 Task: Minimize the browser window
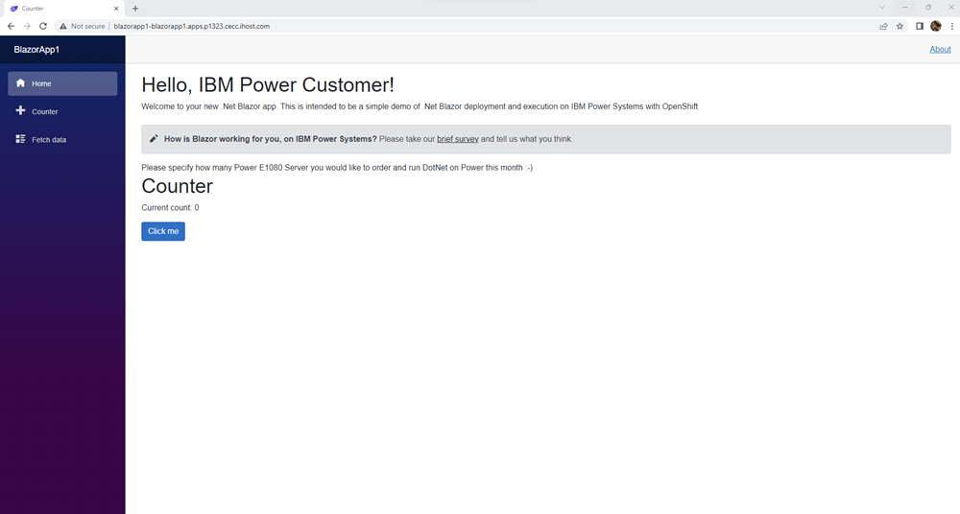click(x=905, y=8)
